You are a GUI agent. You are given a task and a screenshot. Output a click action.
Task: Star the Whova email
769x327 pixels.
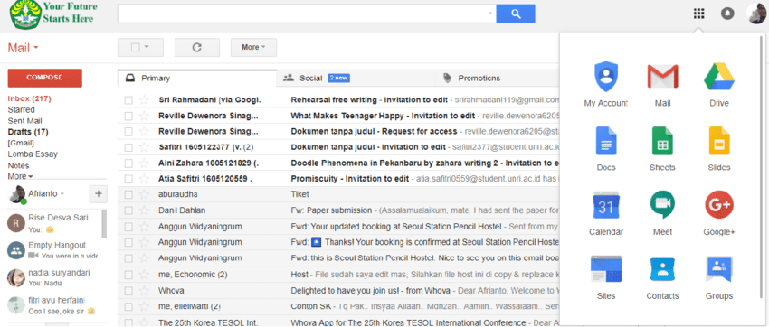144,291
